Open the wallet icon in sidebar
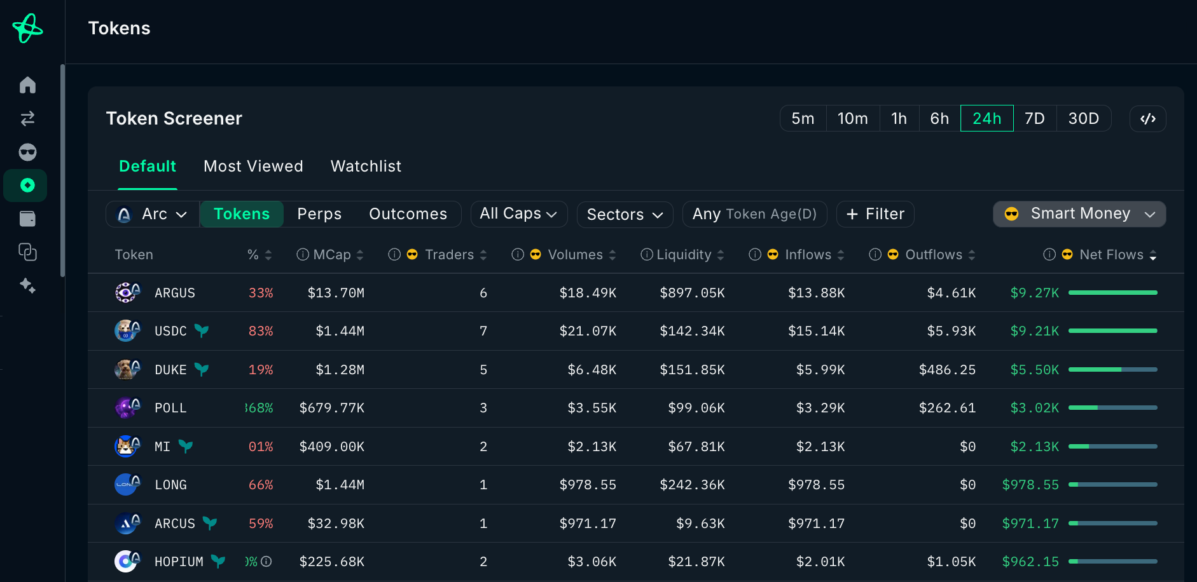This screenshot has width=1197, height=582. click(27, 219)
